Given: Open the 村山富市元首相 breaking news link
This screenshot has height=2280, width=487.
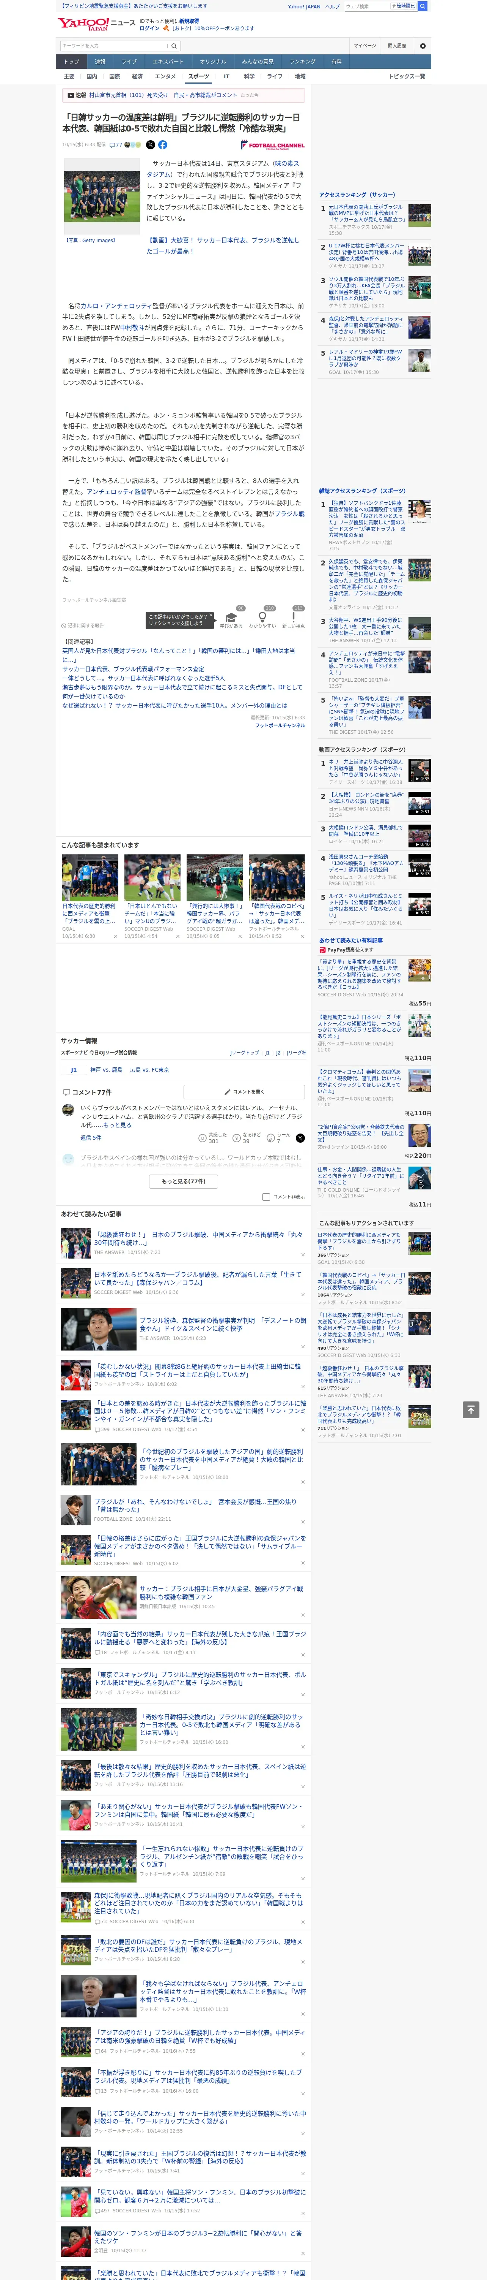Looking at the screenshot, I should click(163, 95).
